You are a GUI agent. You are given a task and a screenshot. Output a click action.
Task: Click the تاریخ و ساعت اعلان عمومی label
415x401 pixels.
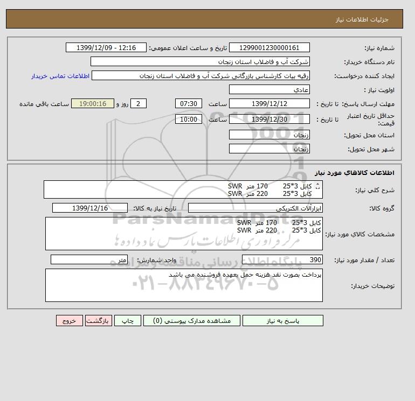[x=188, y=48]
